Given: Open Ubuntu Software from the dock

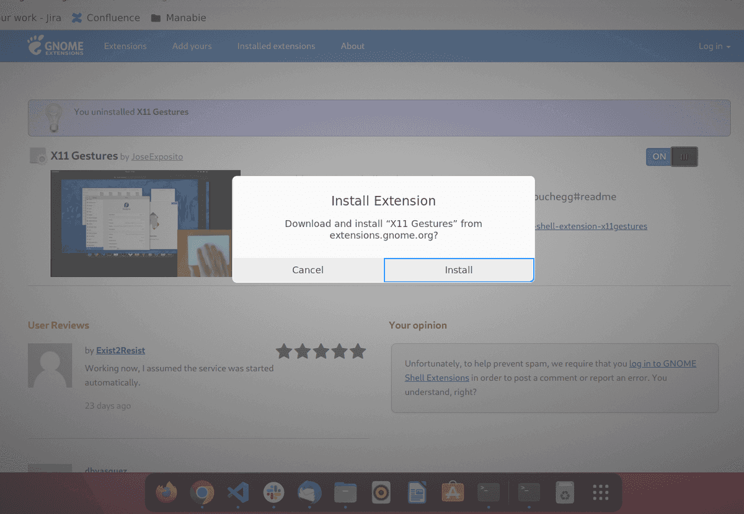Looking at the screenshot, I should point(451,492).
